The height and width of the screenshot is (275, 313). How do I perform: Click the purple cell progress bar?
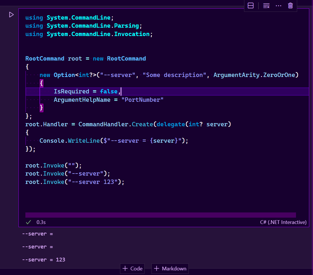160,215
